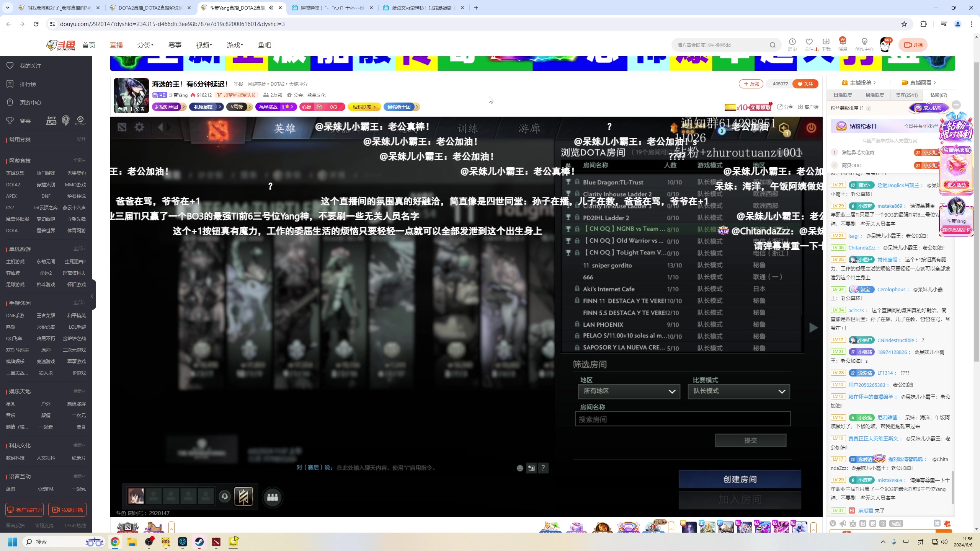The height and width of the screenshot is (551, 980).
Task: Expand 主播投稿 arrow in the right panel
Action: 874,83
